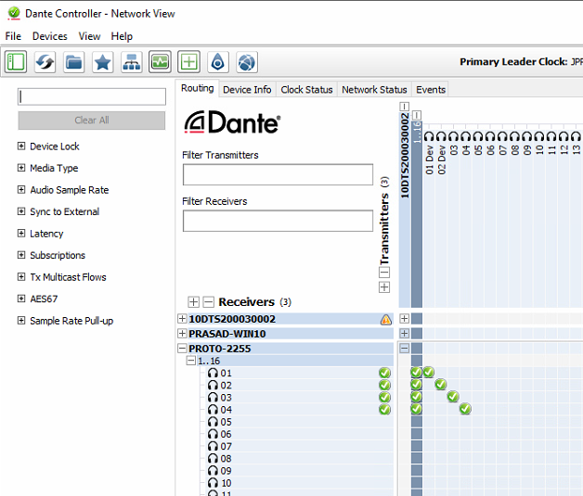Collapse all transmitters with the minus button

click(384, 273)
